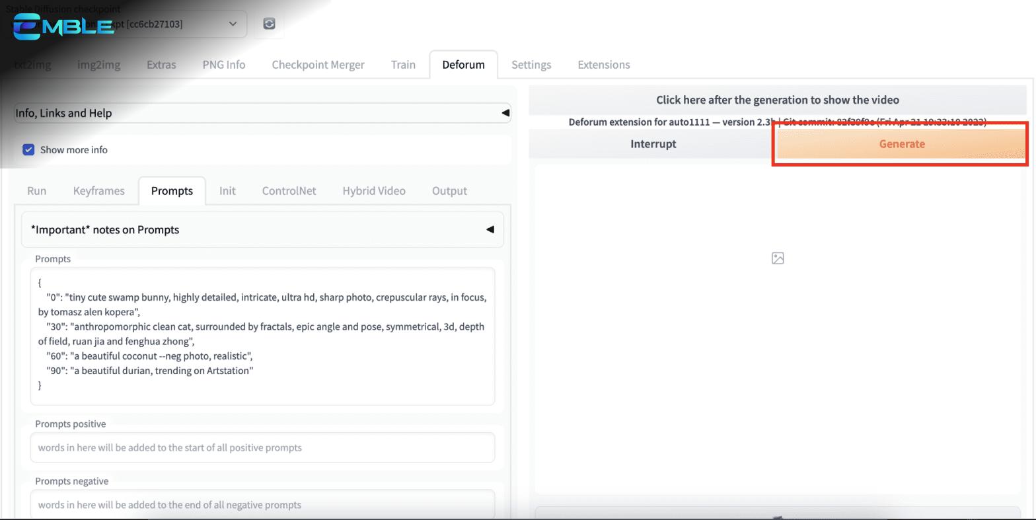
Task: Click the refresh checkpoint list icon
Action: [x=269, y=24]
